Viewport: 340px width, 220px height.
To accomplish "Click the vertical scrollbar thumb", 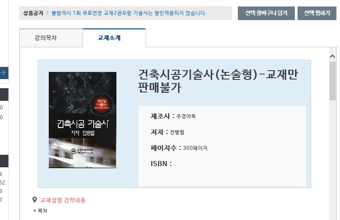I will pos(332,81).
